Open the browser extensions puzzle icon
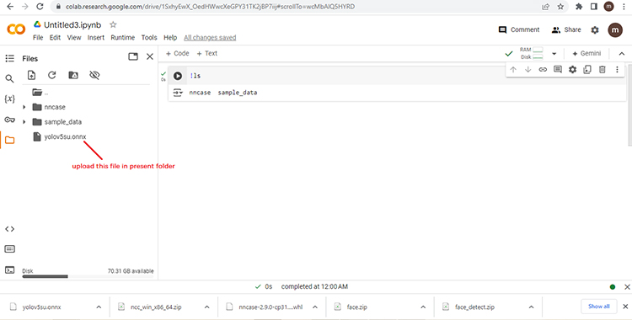This screenshot has height=320, width=632. coord(579,7)
